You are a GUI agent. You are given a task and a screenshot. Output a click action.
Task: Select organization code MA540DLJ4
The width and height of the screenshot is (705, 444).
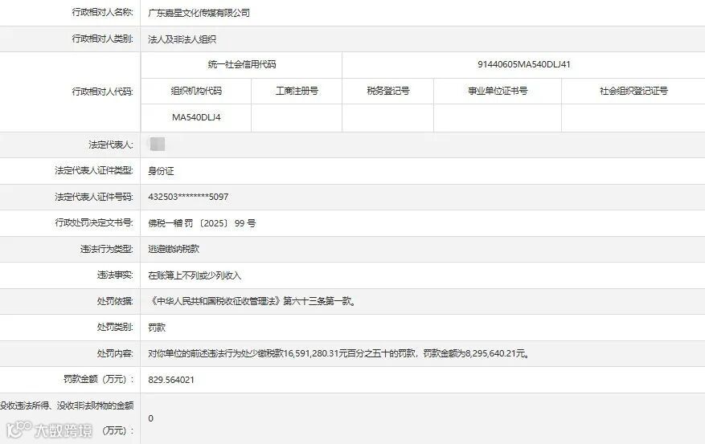[196, 117]
